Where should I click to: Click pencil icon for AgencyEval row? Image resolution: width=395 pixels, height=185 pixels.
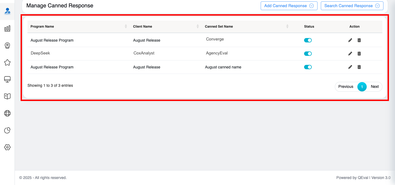350,54
